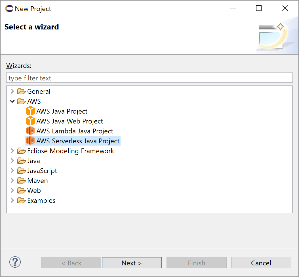Focus the wizard filter text field

pos(149,78)
